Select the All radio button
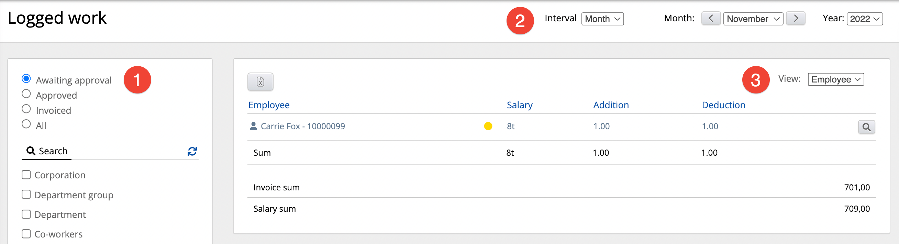The height and width of the screenshot is (244, 899). [x=26, y=124]
